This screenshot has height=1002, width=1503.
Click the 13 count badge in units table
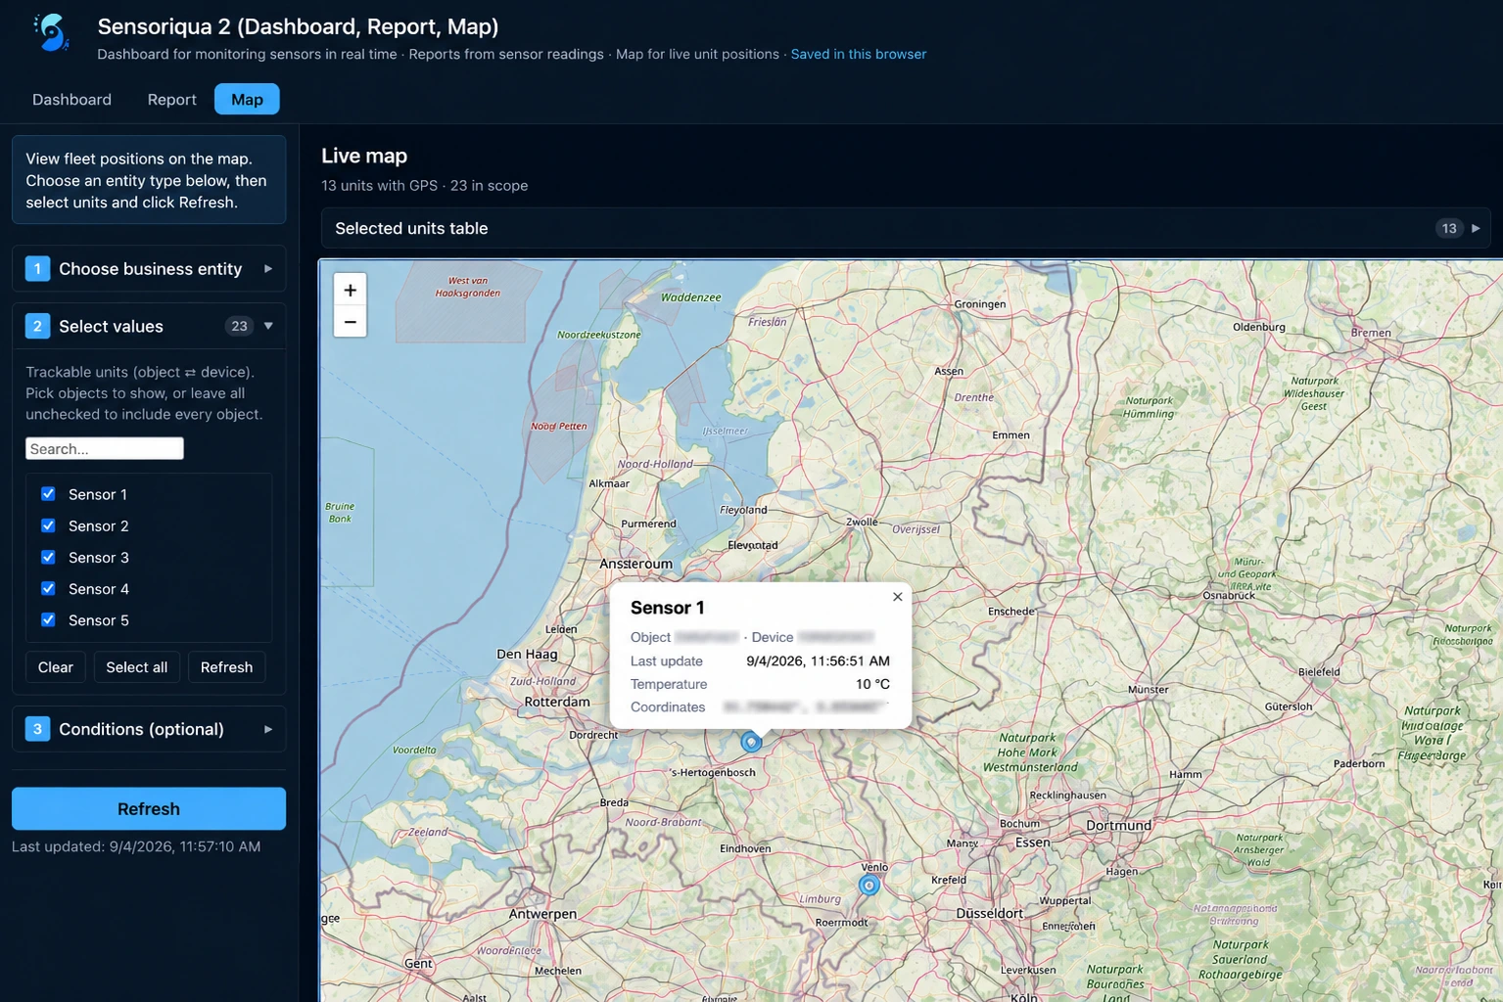coord(1449,228)
